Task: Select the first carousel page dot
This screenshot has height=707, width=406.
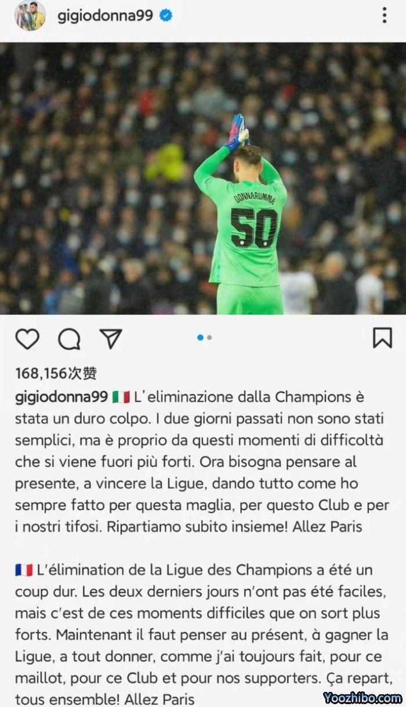Action: tap(200, 338)
